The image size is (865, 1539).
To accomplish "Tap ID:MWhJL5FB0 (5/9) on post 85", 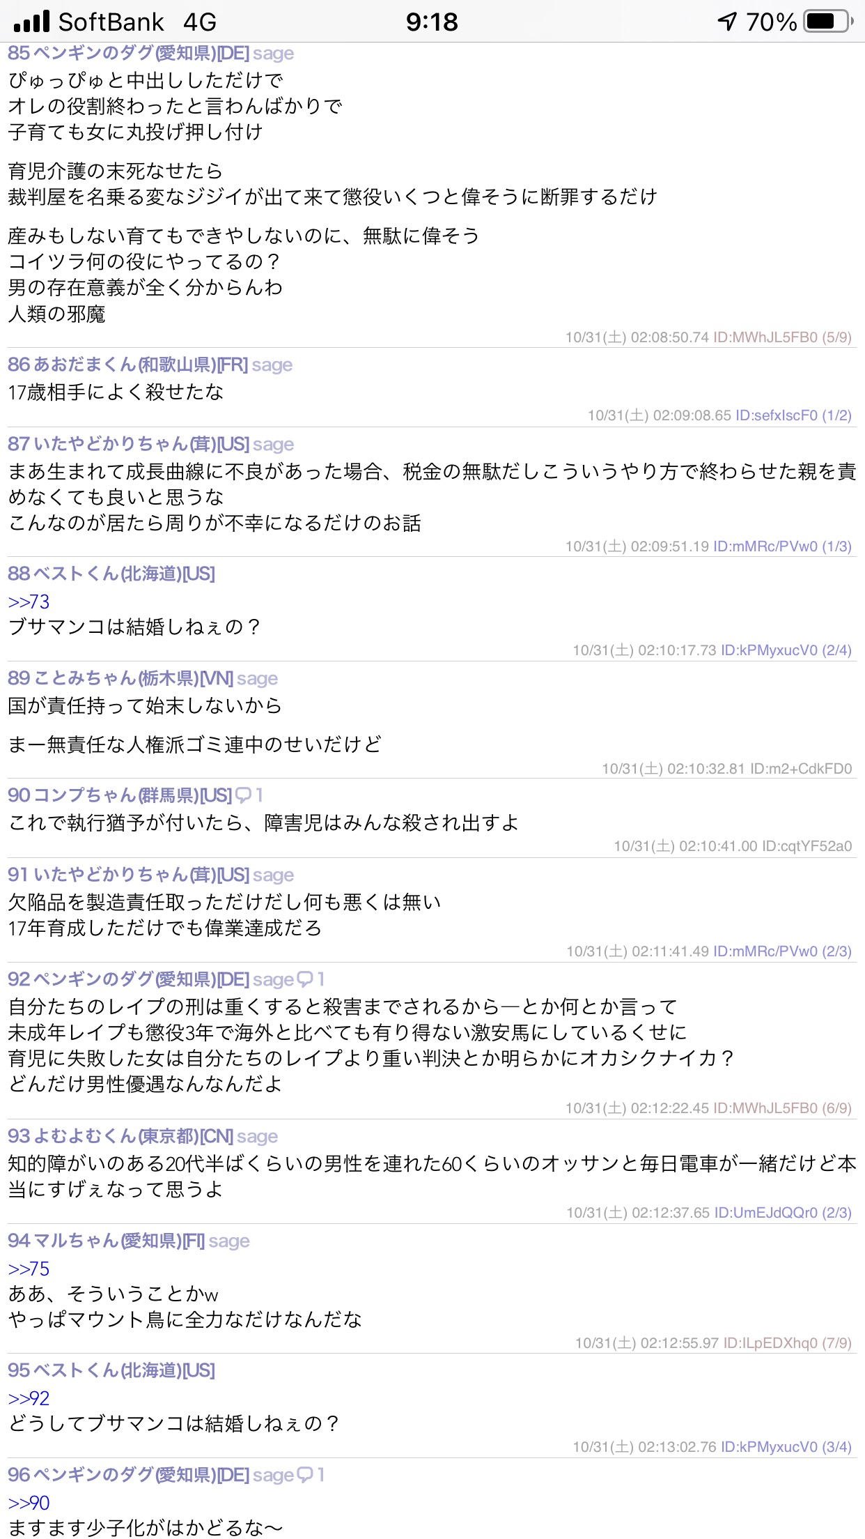I will (782, 337).
